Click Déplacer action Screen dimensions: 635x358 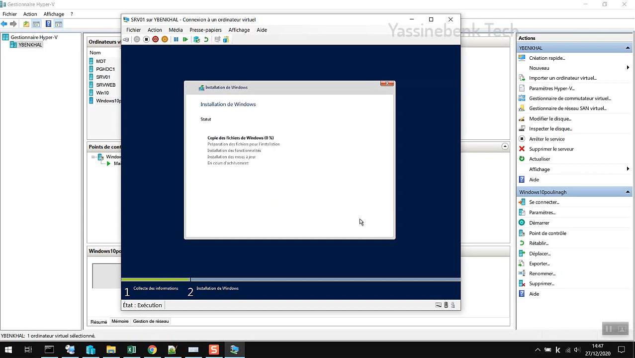tap(540, 253)
